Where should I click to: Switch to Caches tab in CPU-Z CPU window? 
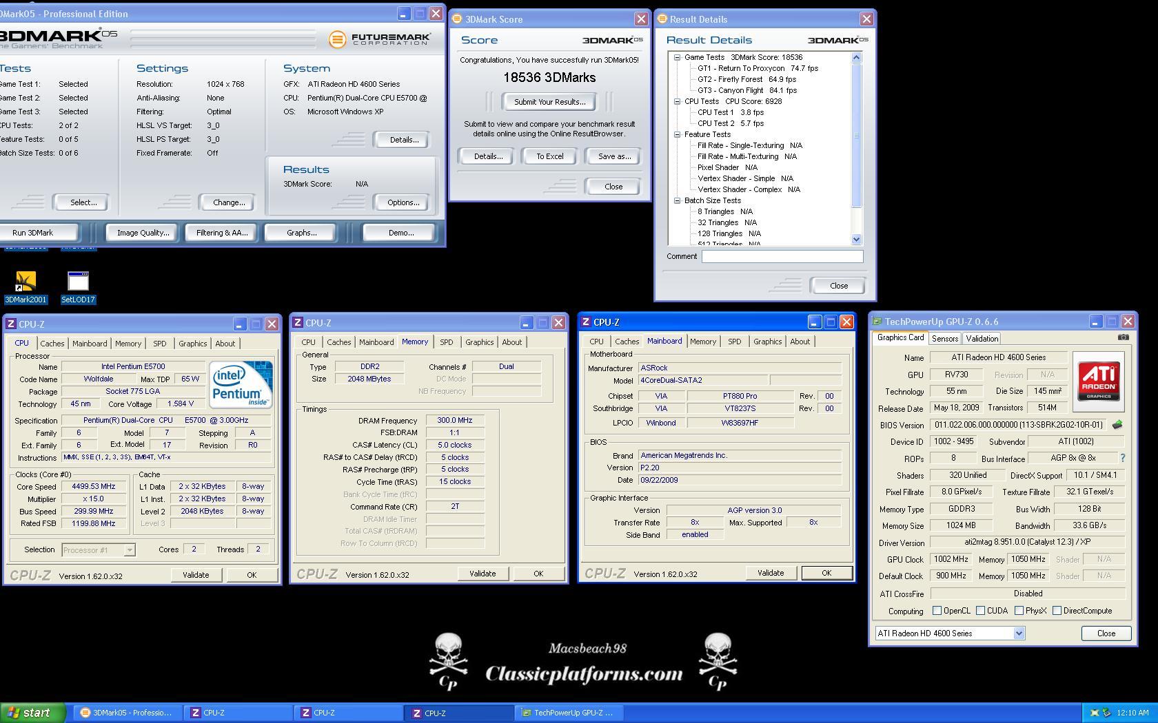(52, 344)
